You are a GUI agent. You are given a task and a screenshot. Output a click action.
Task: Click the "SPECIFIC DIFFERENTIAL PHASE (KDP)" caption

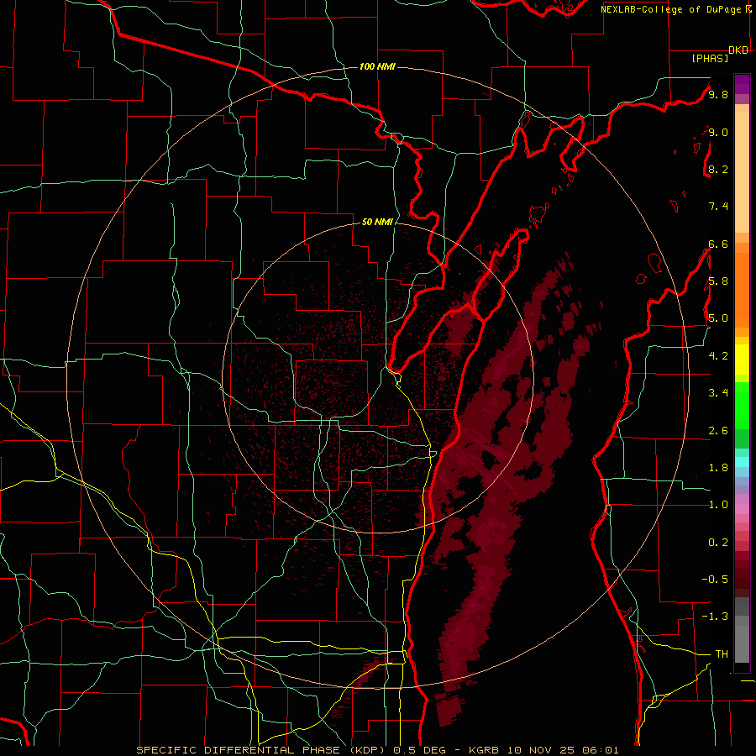click(263, 750)
